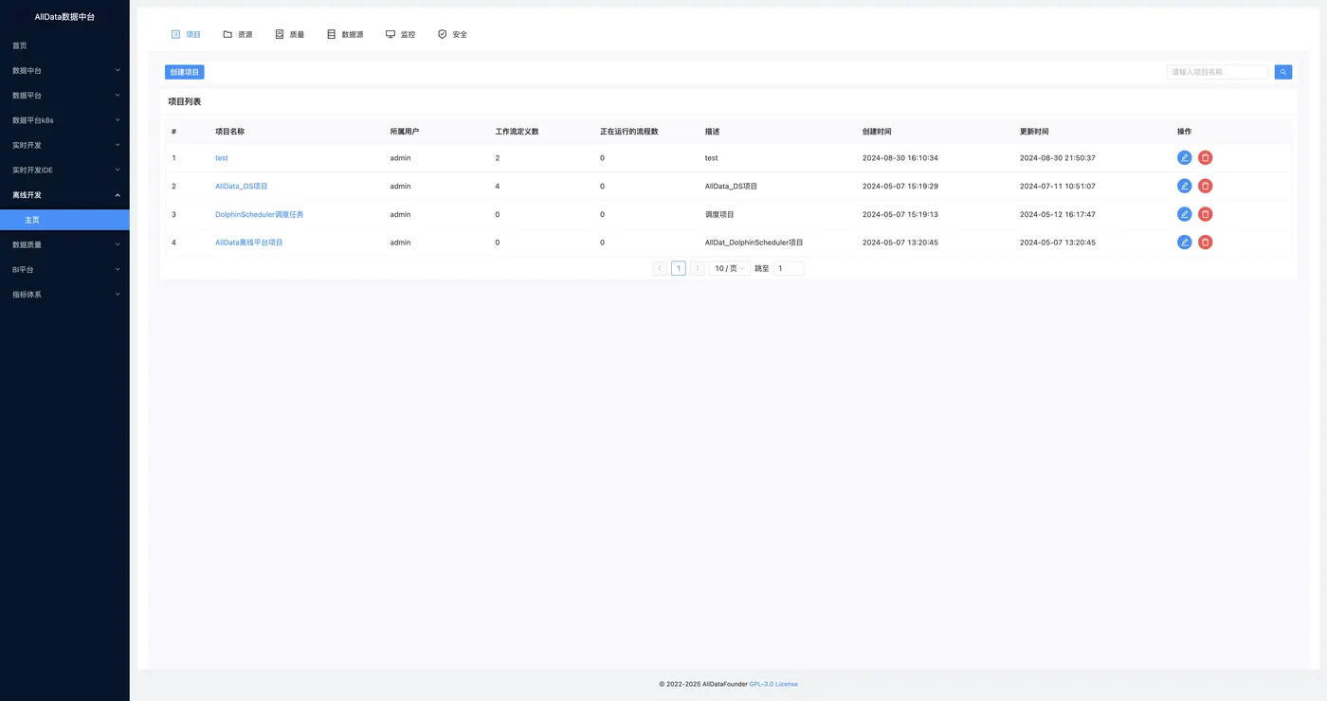
Task: Expand 数据中台 sidebar menu
Action: [64, 70]
